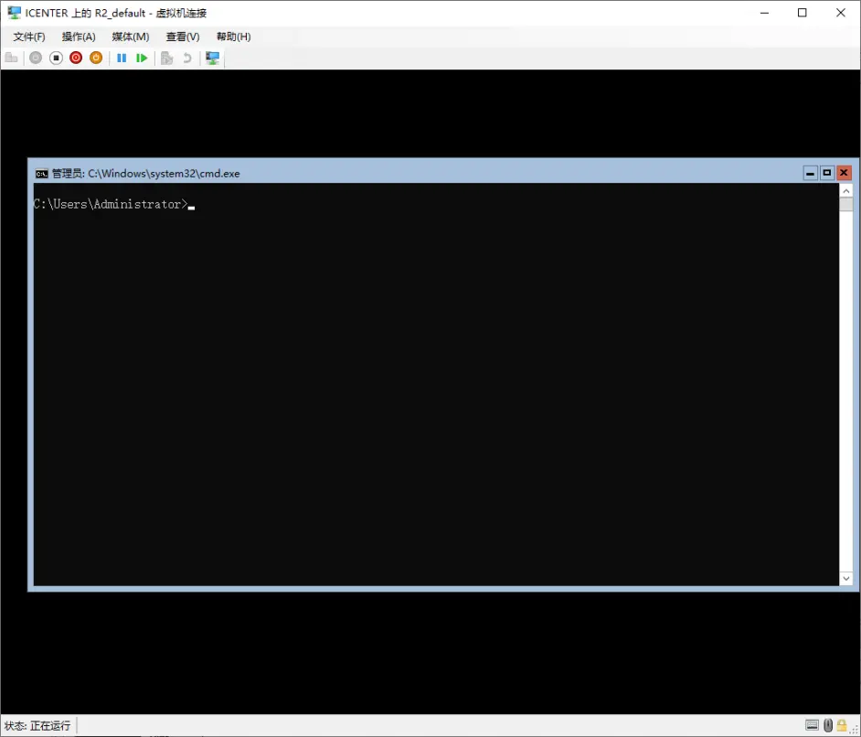Click cmd scrollbar up arrow

pos(846,190)
